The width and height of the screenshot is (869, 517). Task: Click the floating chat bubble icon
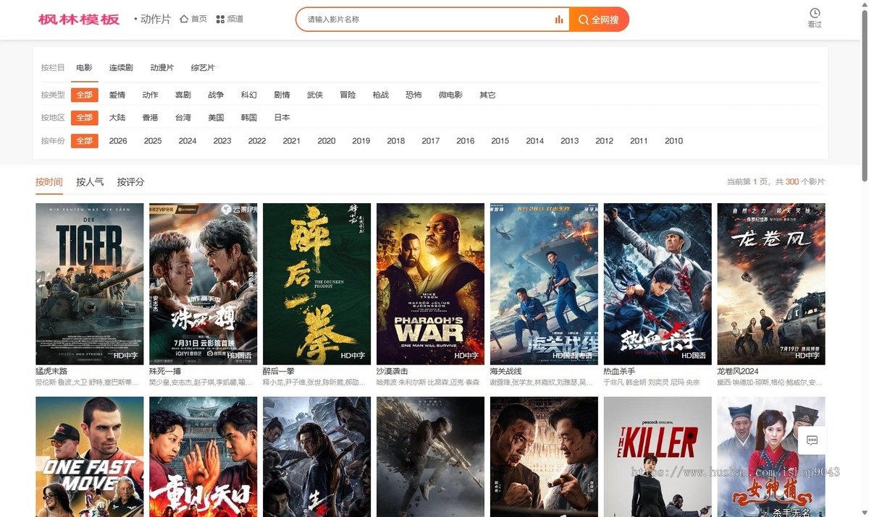[x=813, y=440]
